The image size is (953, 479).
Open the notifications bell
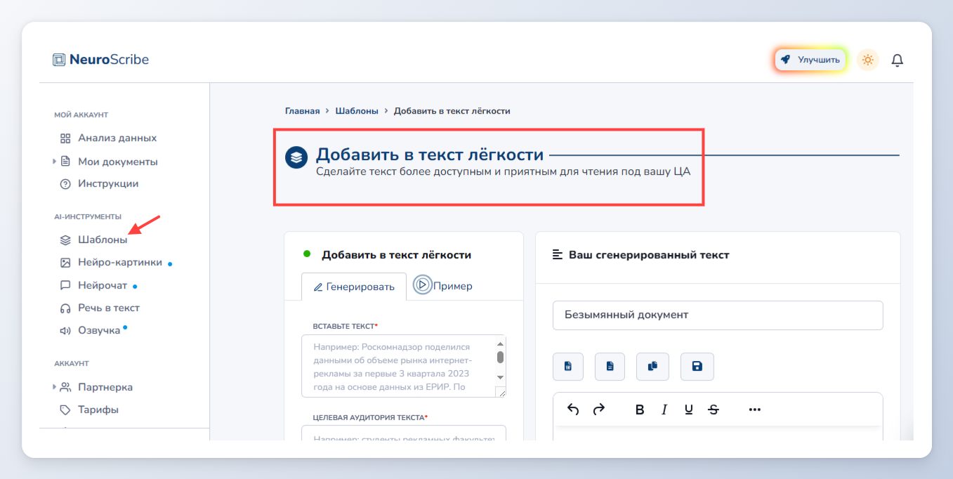point(897,60)
